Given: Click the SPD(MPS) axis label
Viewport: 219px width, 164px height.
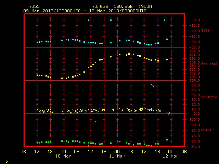Looking at the screenshot, I should (209, 97).
